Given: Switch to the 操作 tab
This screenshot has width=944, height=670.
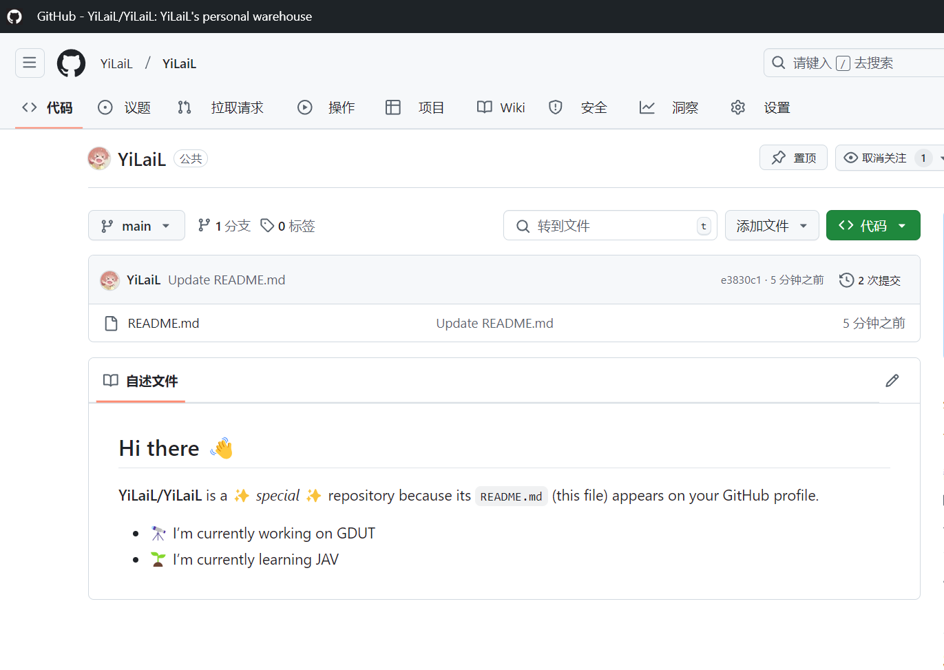Looking at the screenshot, I should 326,107.
